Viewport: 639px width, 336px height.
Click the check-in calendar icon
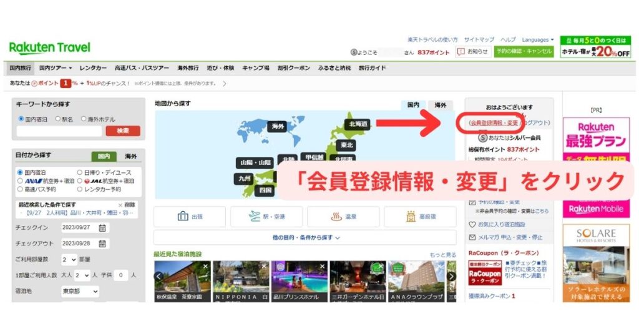click(102, 227)
